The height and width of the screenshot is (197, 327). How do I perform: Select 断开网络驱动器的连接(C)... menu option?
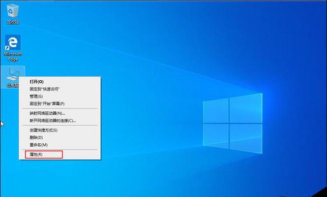coord(53,121)
